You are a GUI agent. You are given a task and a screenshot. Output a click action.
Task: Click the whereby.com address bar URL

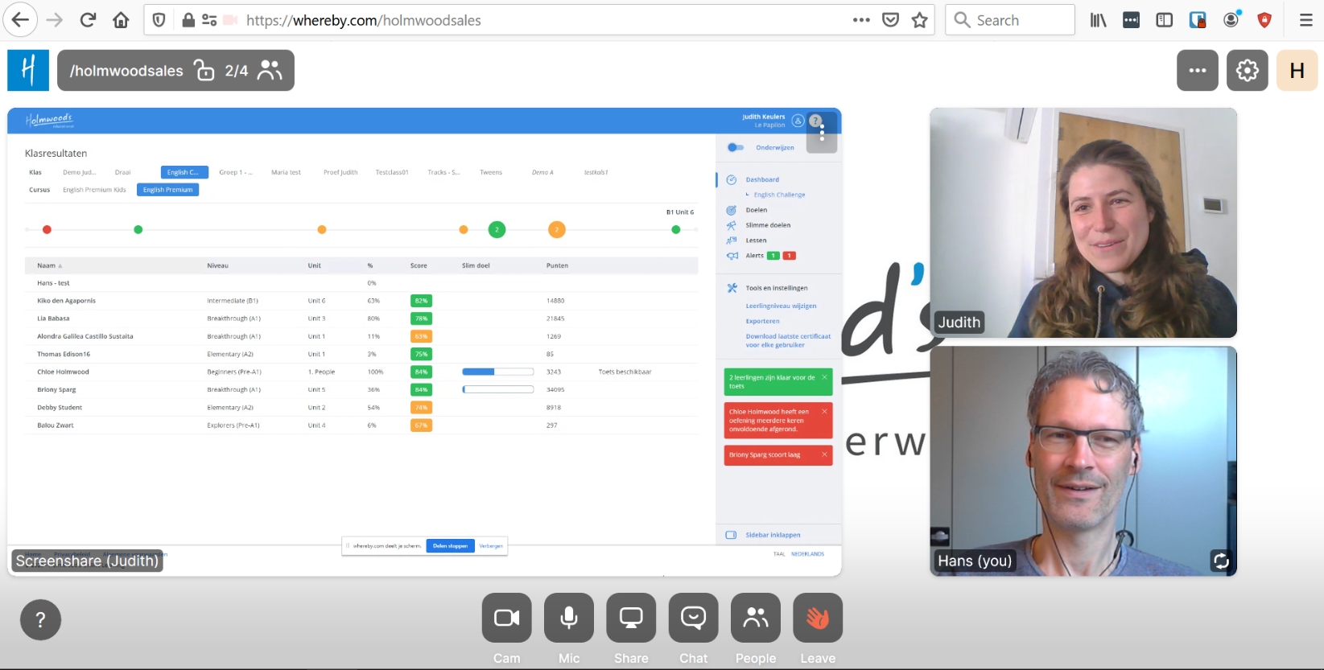pos(364,20)
